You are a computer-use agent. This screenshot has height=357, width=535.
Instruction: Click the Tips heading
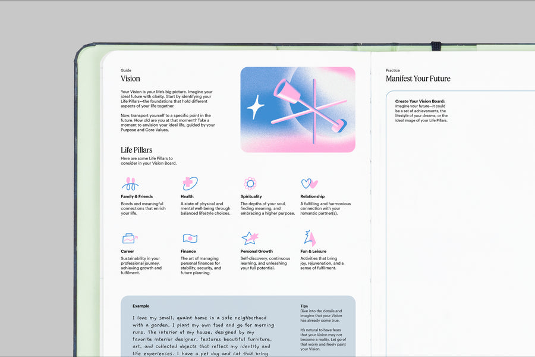click(304, 306)
